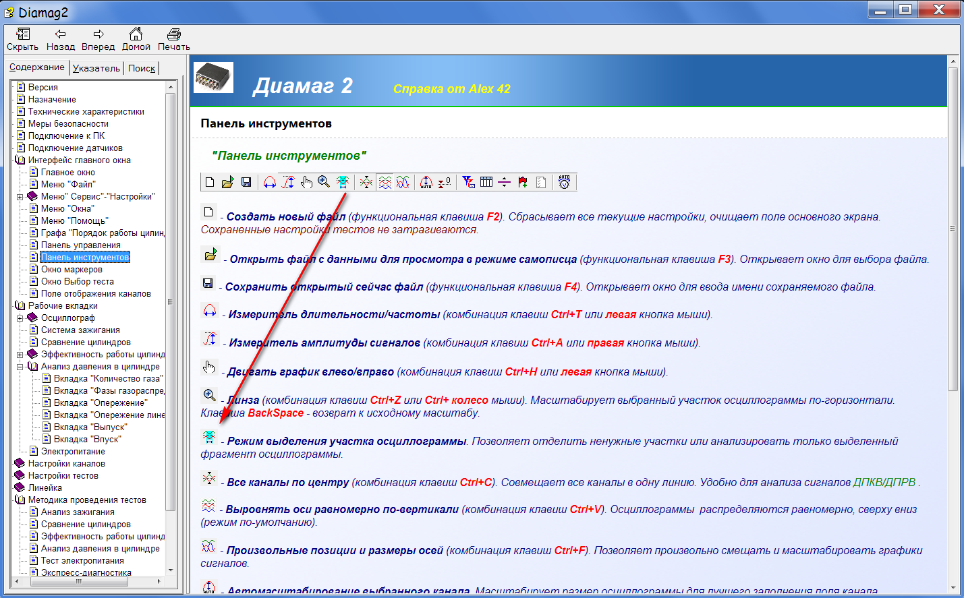This screenshot has width=964, height=598.
Task: Click the amplitude measurer icon in the toolbar picture
Action: tap(288, 182)
